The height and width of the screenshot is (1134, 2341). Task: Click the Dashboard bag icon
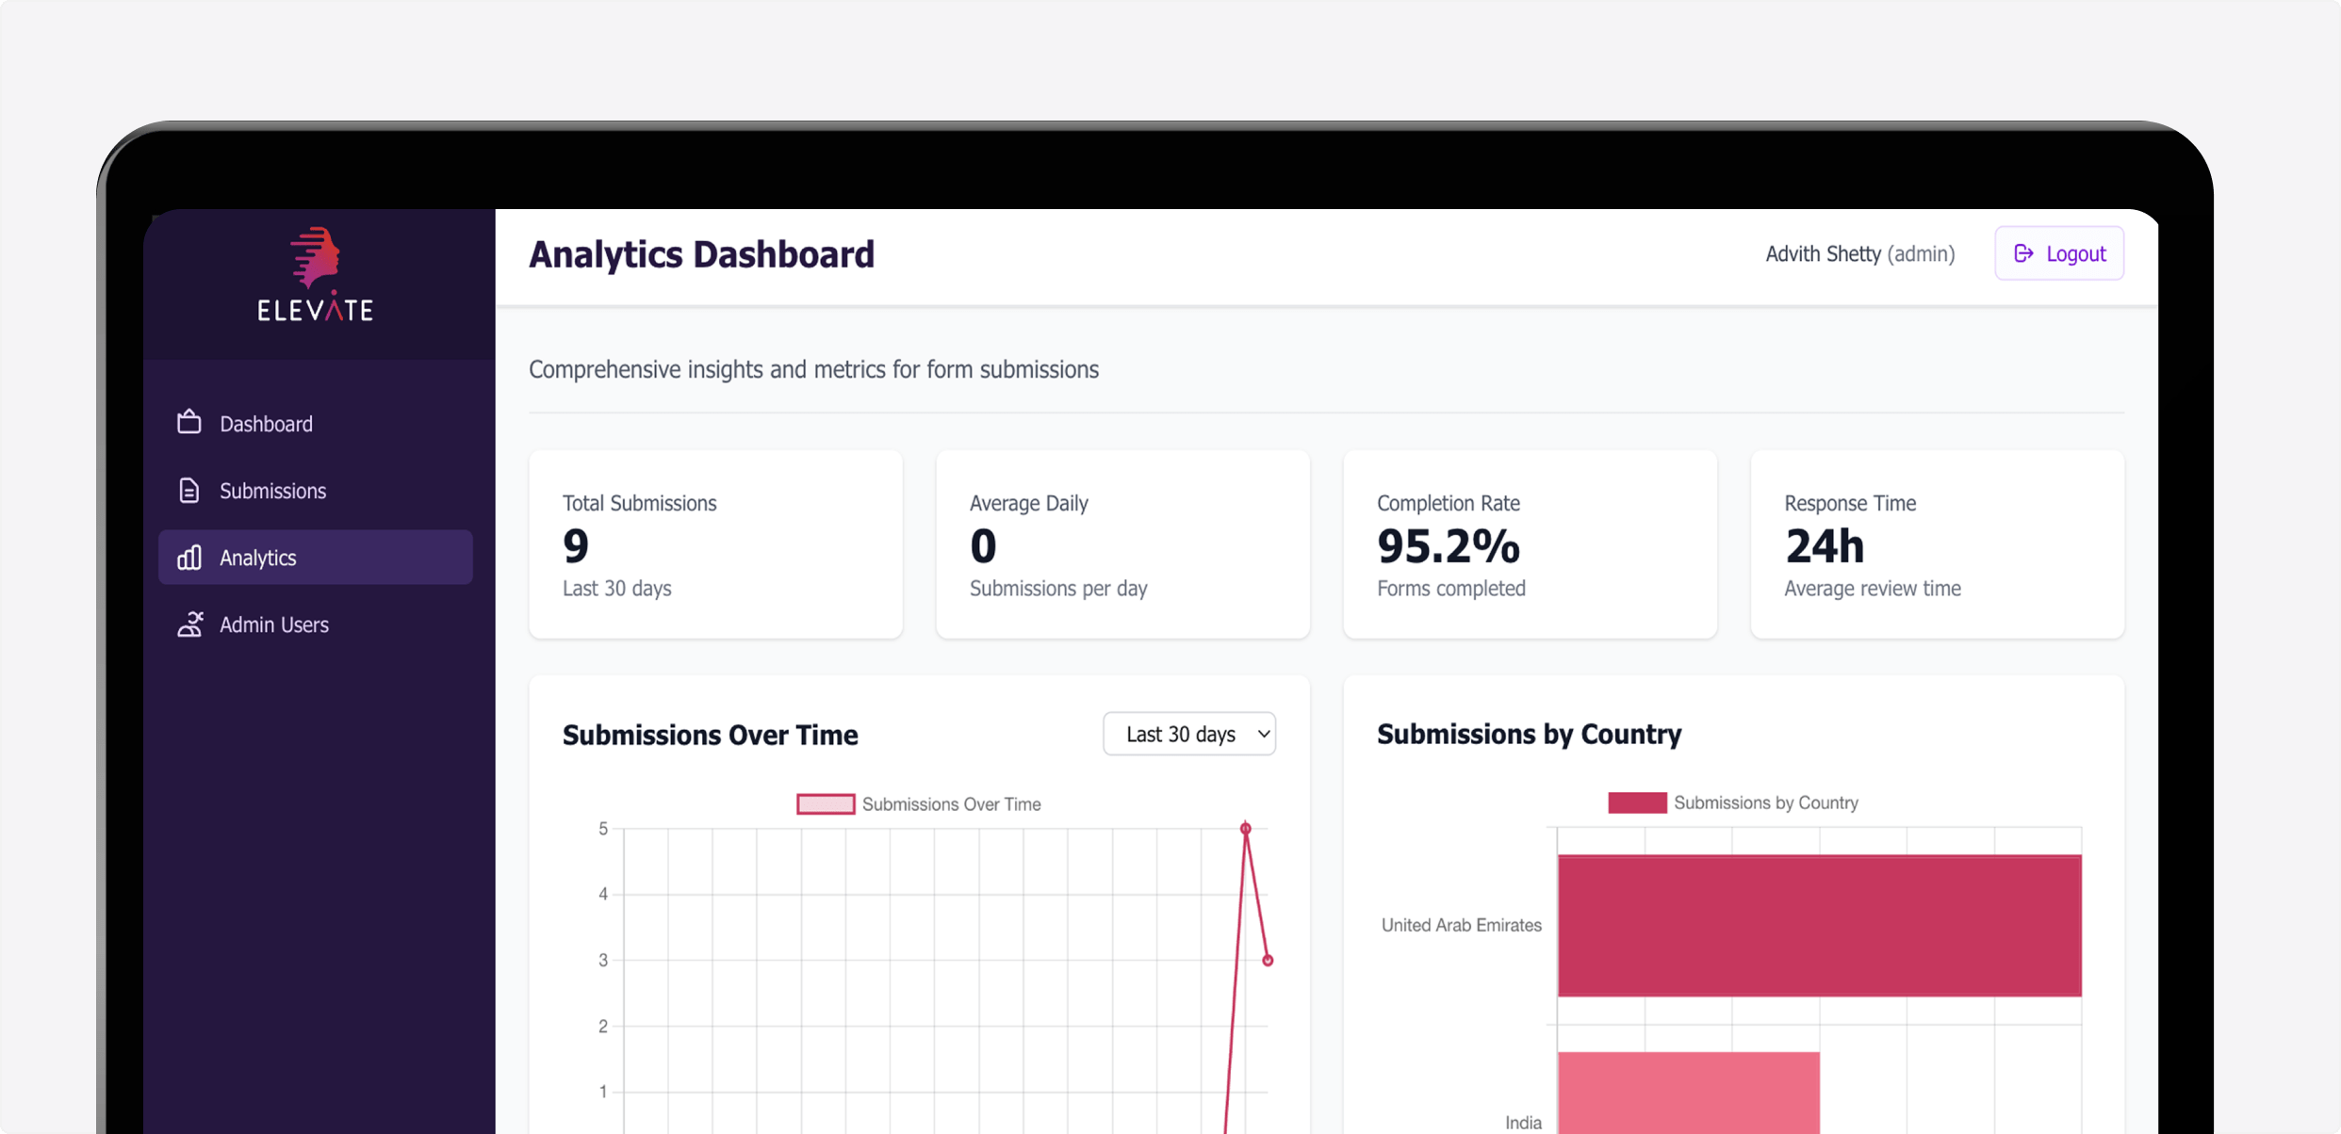(189, 423)
